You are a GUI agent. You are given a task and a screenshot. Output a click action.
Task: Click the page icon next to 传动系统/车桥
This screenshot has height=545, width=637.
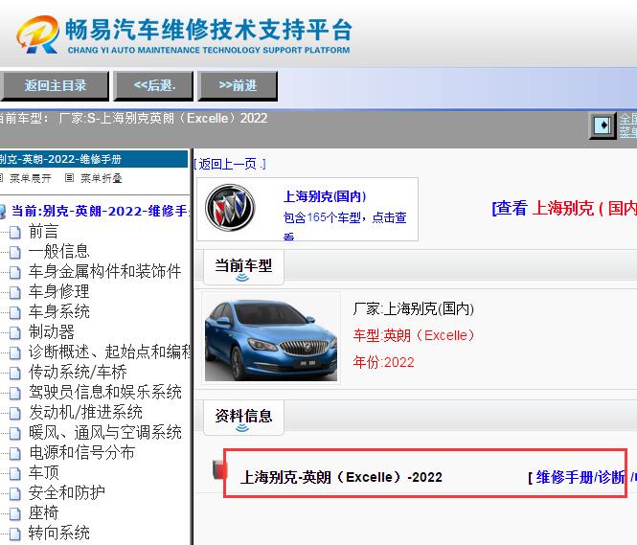pos(15,374)
